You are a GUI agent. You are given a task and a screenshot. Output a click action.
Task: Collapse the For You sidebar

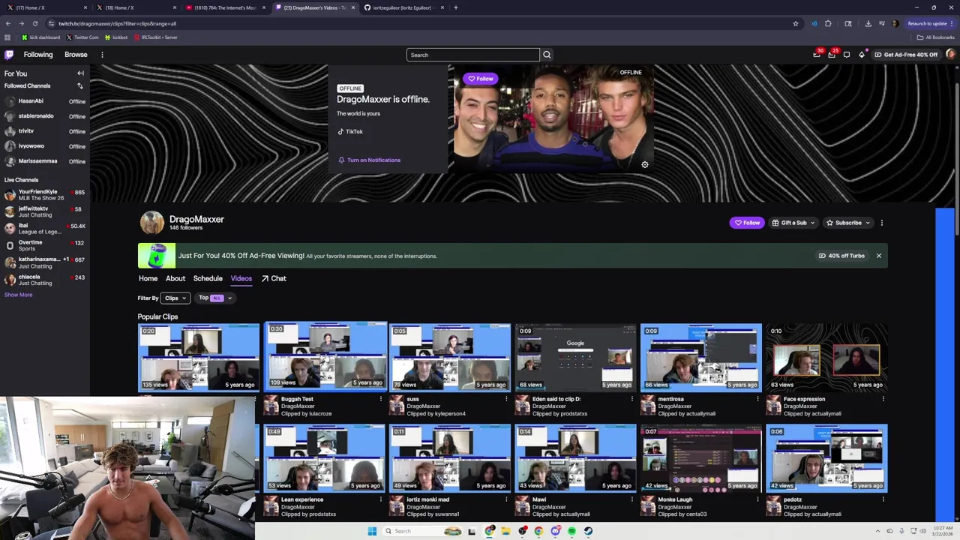pyautogui.click(x=80, y=73)
